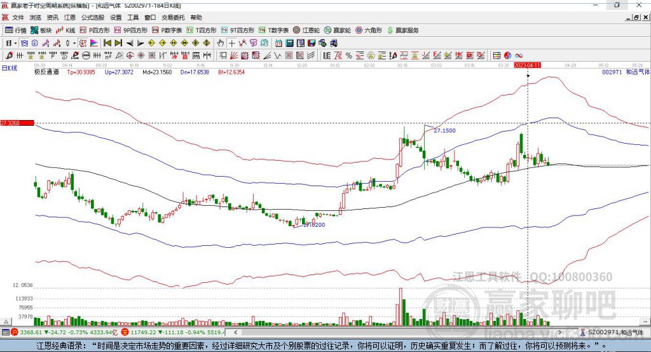651x352 pixels.
Task: Click the 极反通道 indicator name
Action: coord(46,72)
